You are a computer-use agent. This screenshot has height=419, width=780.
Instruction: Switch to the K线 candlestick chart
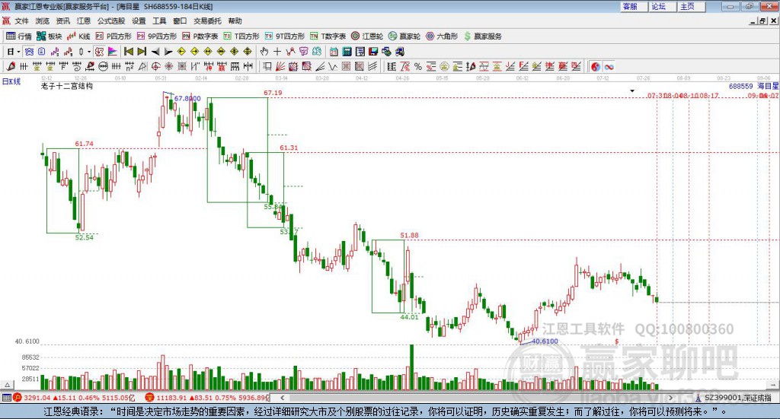tap(78, 37)
